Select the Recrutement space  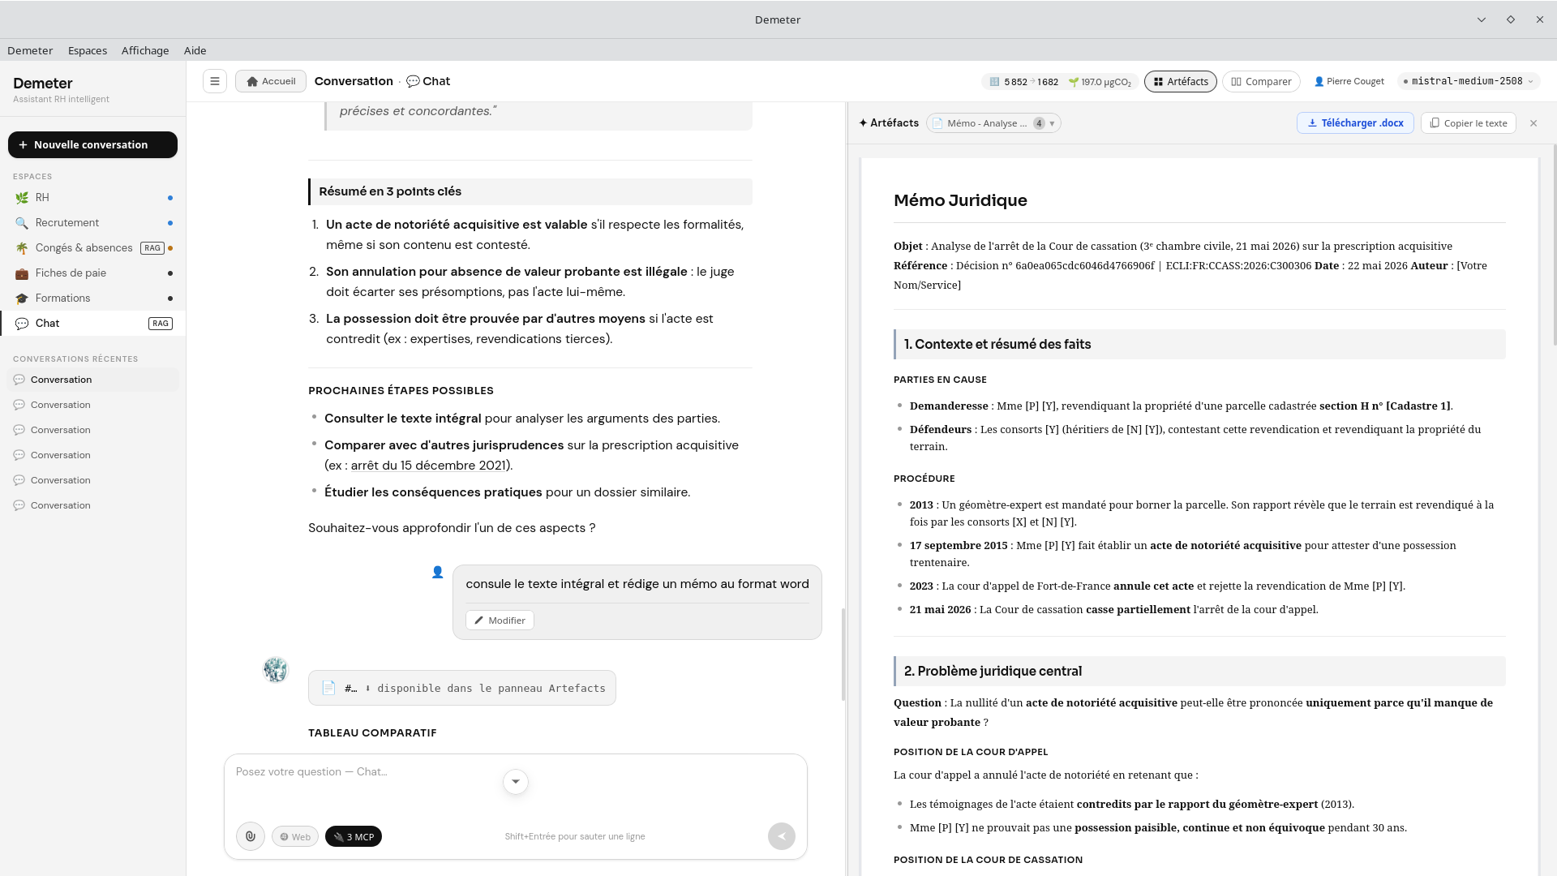tap(92, 223)
